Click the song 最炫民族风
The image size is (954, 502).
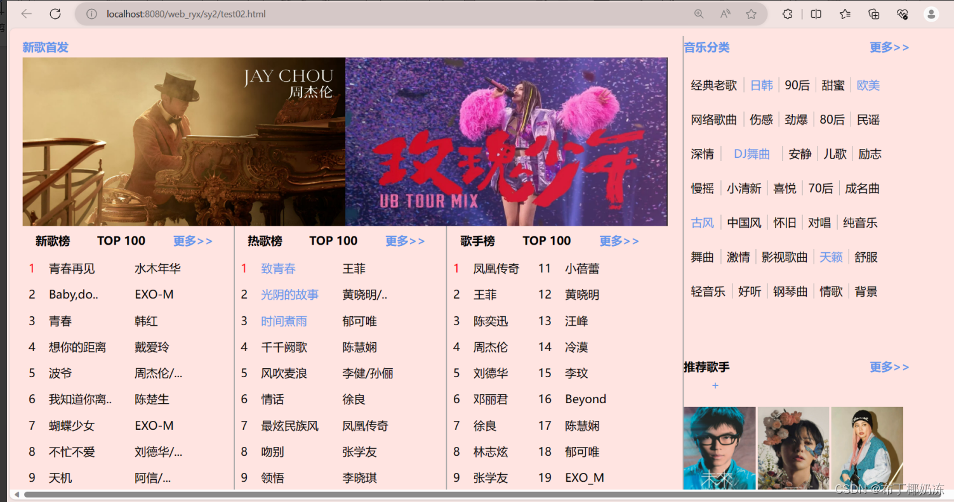(290, 426)
